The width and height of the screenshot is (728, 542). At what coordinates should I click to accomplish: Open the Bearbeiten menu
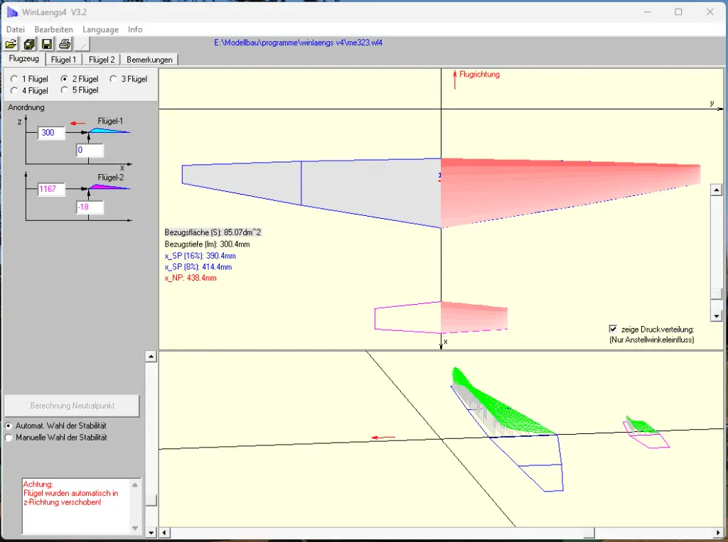click(x=53, y=29)
